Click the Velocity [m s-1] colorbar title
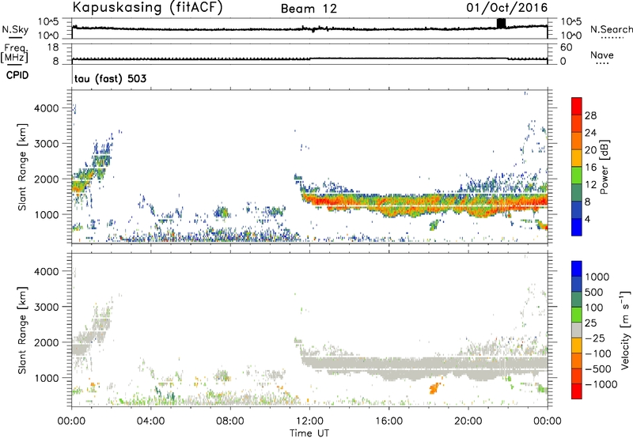The width and height of the screenshot is (633, 438). tap(625, 330)
